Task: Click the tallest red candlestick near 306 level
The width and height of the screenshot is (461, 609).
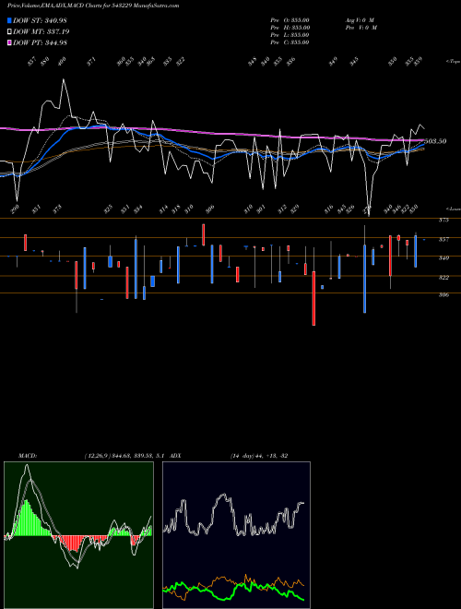Action: pos(313,298)
